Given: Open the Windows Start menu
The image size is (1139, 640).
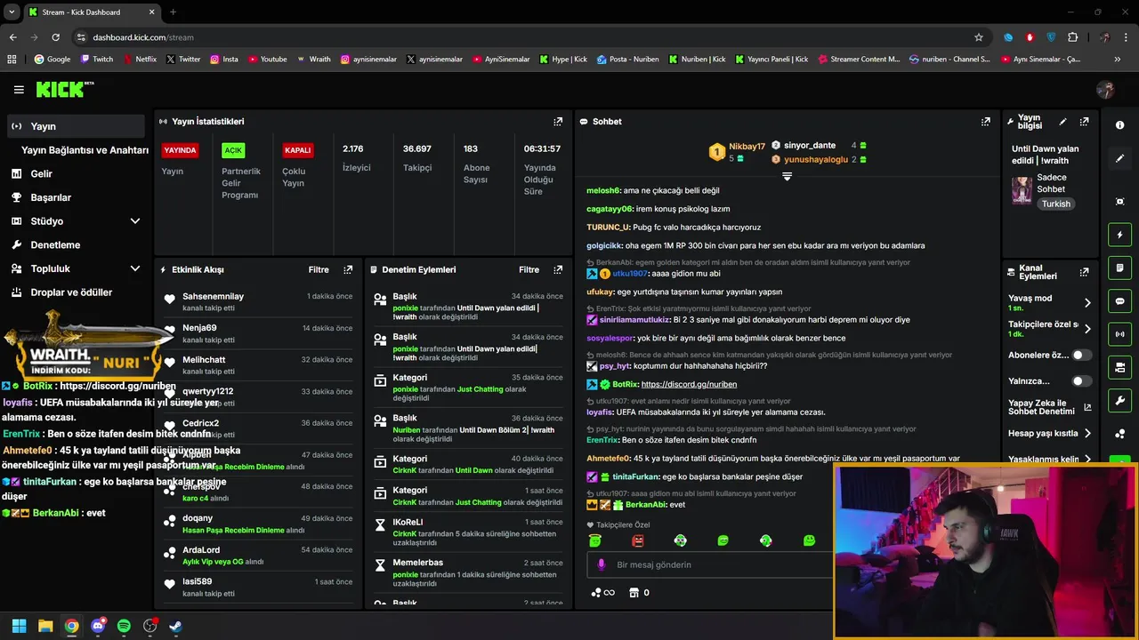Looking at the screenshot, I should 19,626.
